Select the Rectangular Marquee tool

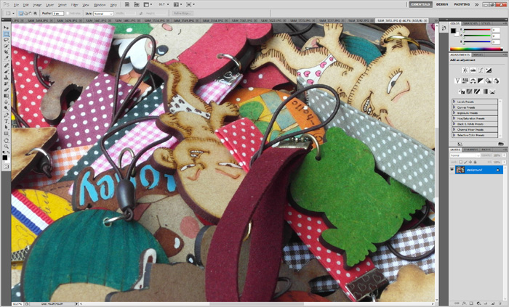point(6,34)
